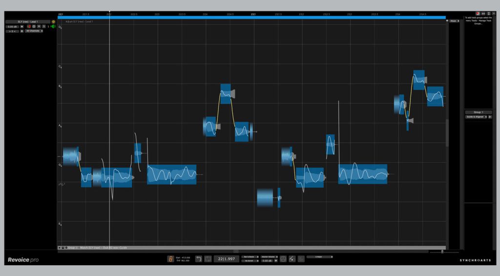Toggle the red record-arm button on track
This screenshot has height=276, width=500.
click(29, 26)
